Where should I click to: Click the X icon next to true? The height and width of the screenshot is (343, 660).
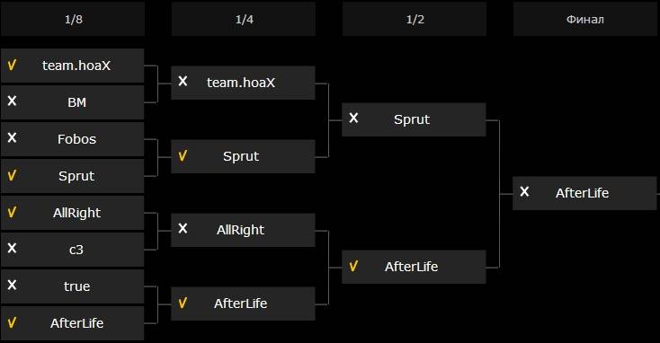[12, 285]
